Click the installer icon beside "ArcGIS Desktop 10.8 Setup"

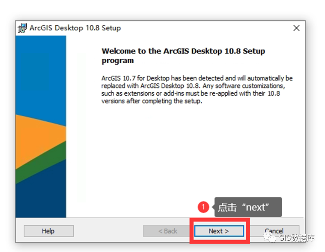pos(22,28)
